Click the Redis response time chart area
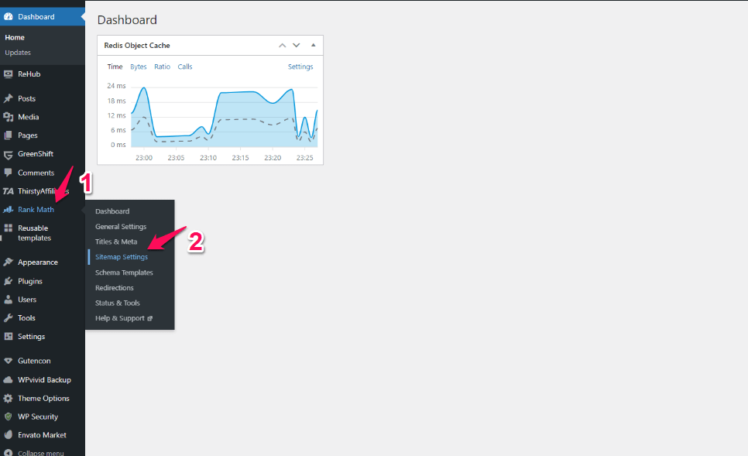Viewport: 748px width, 456px height. [x=225, y=118]
